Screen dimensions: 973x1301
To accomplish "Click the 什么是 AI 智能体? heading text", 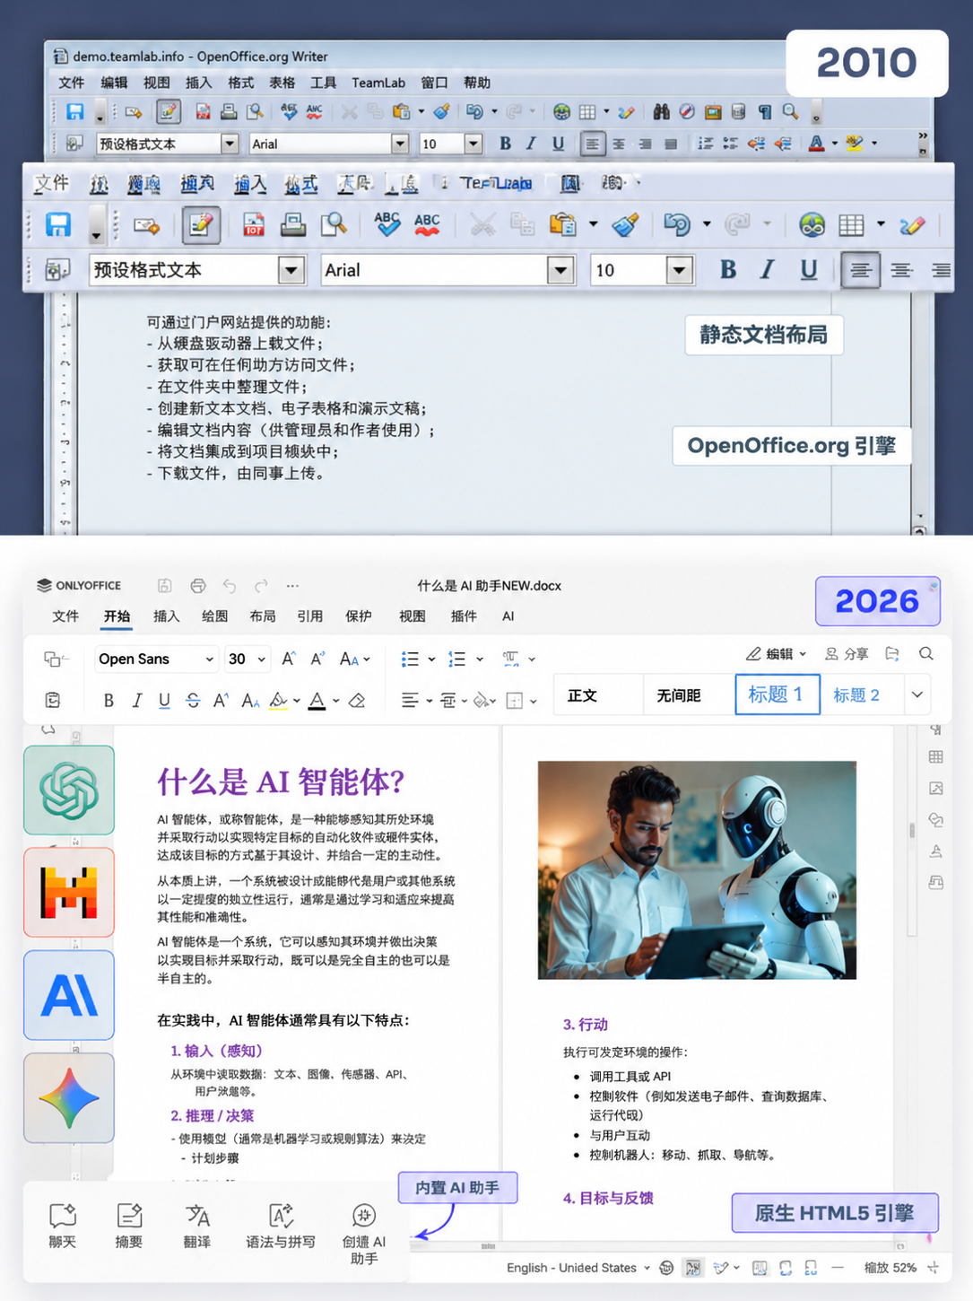I will tap(281, 781).
